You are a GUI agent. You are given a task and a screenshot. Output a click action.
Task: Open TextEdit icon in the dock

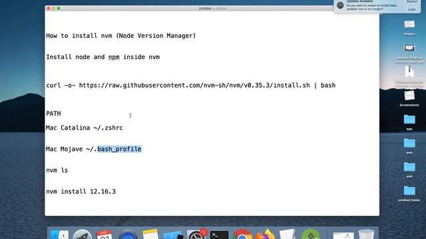[288, 234]
